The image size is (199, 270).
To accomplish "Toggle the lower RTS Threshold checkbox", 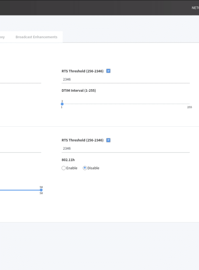I will pyautogui.click(x=108, y=140).
